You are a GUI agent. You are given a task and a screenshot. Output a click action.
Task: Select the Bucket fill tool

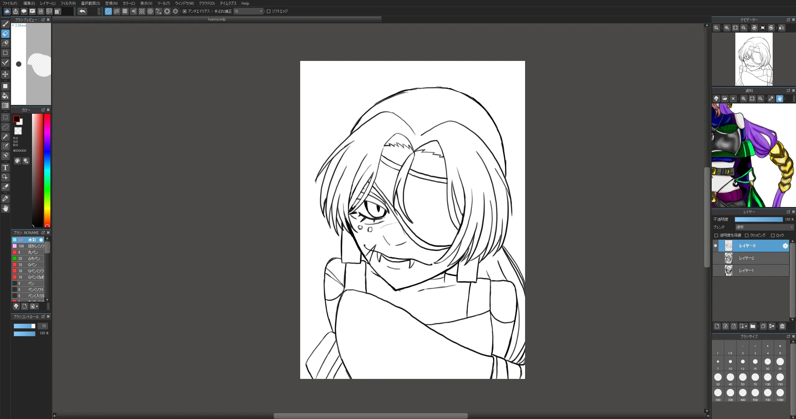pyautogui.click(x=5, y=96)
